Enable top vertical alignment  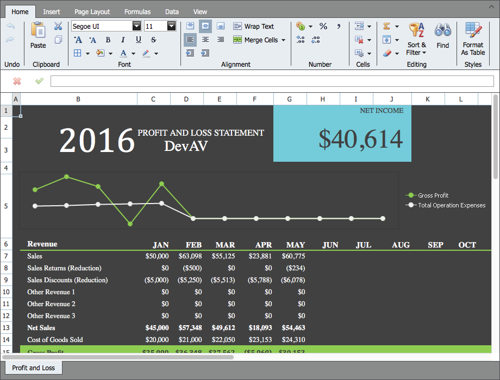coord(190,26)
